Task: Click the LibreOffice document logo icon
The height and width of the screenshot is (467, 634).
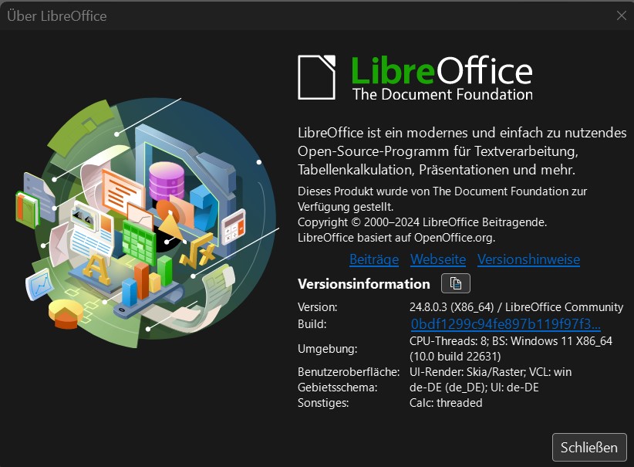Action: tap(316, 77)
